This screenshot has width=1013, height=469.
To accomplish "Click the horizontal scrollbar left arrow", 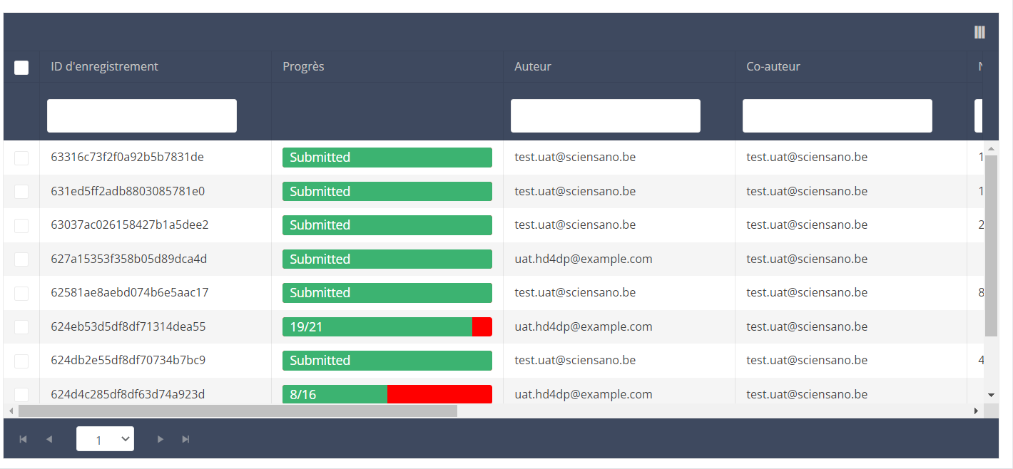I will click(11, 411).
